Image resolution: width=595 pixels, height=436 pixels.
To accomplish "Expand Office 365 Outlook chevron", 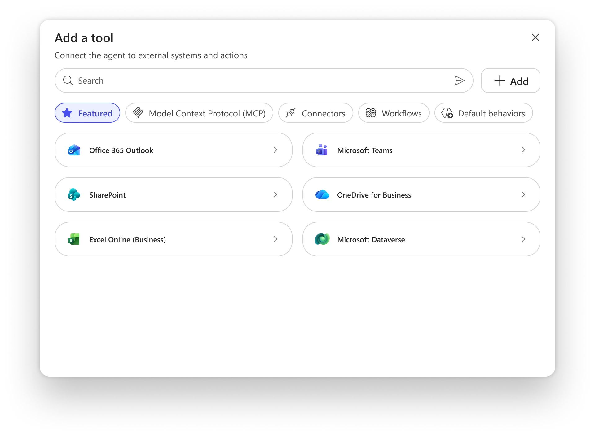I will [275, 150].
